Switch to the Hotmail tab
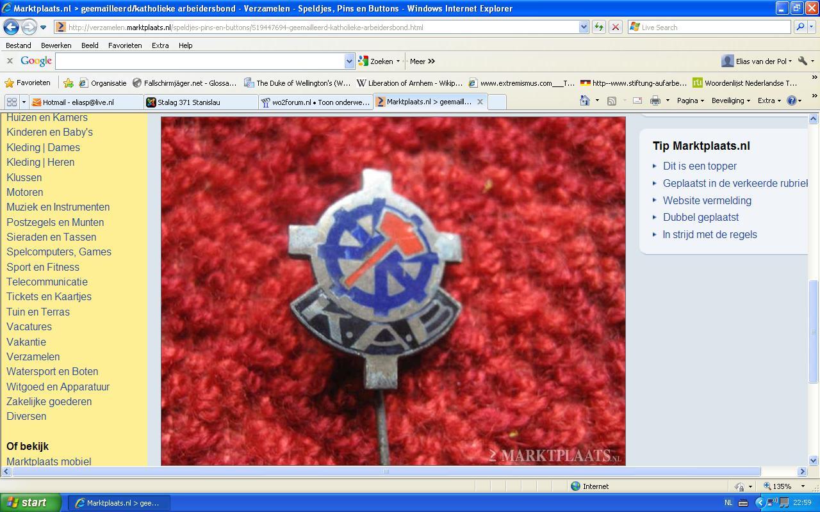This screenshot has width=820, height=512. [86, 102]
